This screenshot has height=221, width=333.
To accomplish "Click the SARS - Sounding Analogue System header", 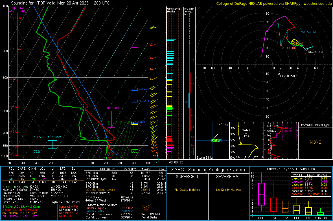I will [x=208, y=170].
